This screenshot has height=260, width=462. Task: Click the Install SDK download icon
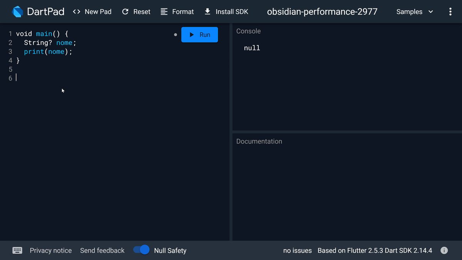tap(208, 12)
